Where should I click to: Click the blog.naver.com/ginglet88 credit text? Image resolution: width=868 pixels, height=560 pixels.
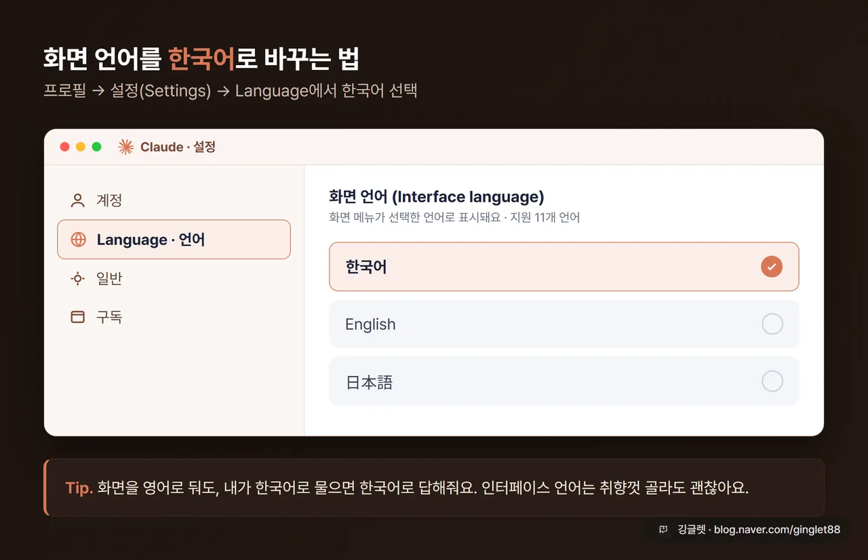tap(777, 529)
